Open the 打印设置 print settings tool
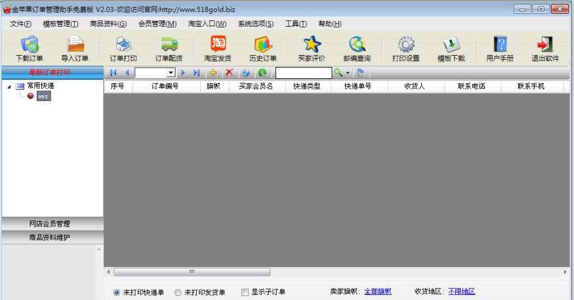 point(405,49)
